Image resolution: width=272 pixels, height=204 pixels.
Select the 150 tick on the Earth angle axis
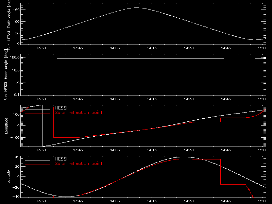[x=16, y=10]
